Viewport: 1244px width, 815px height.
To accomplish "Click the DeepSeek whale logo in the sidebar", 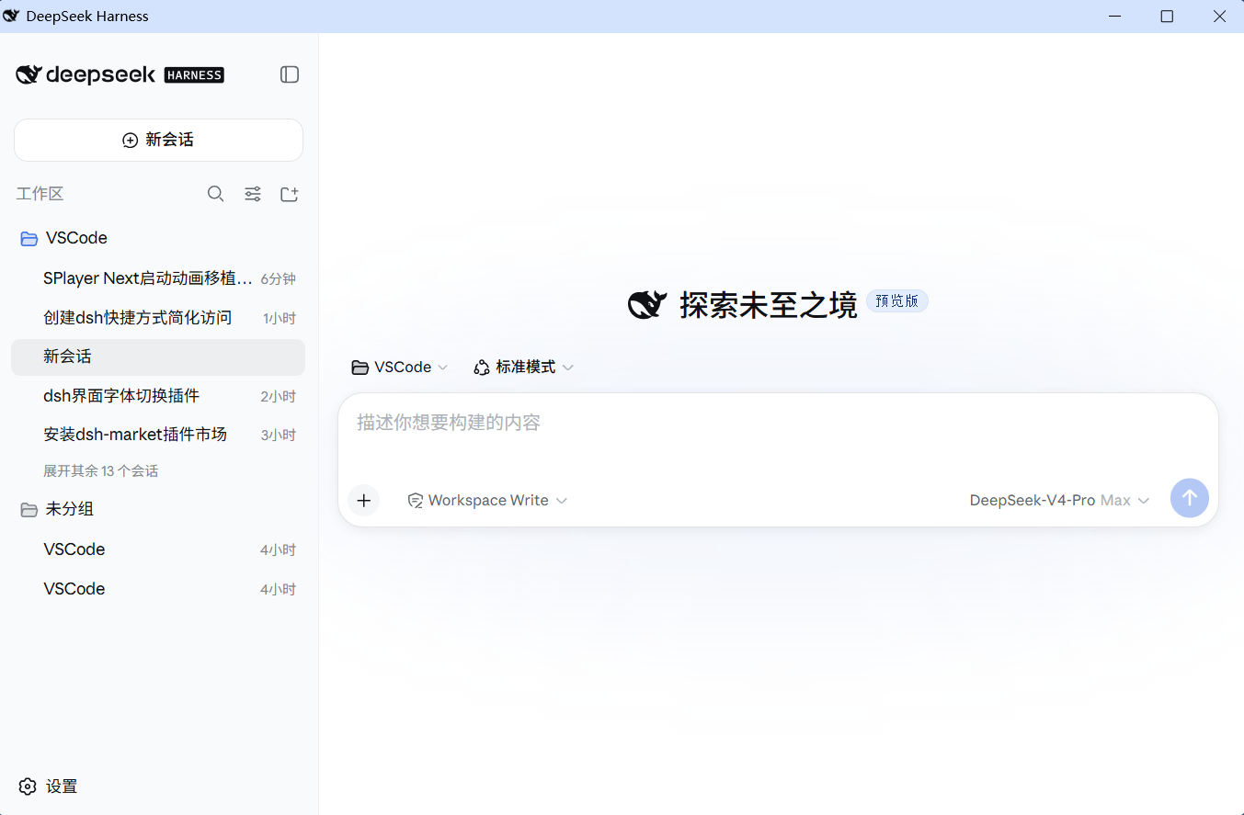I will click(x=29, y=74).
